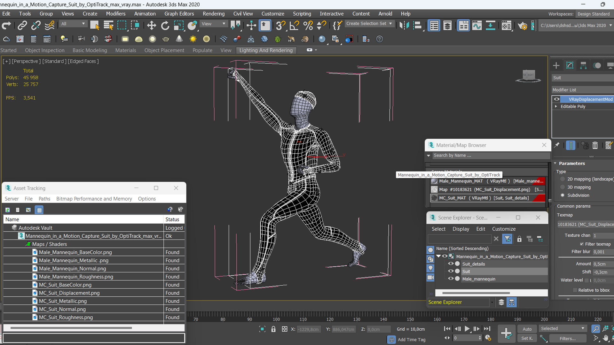
Task: Open the Modifiers menu
Action: pyautogui.click(x=116, y=14)
